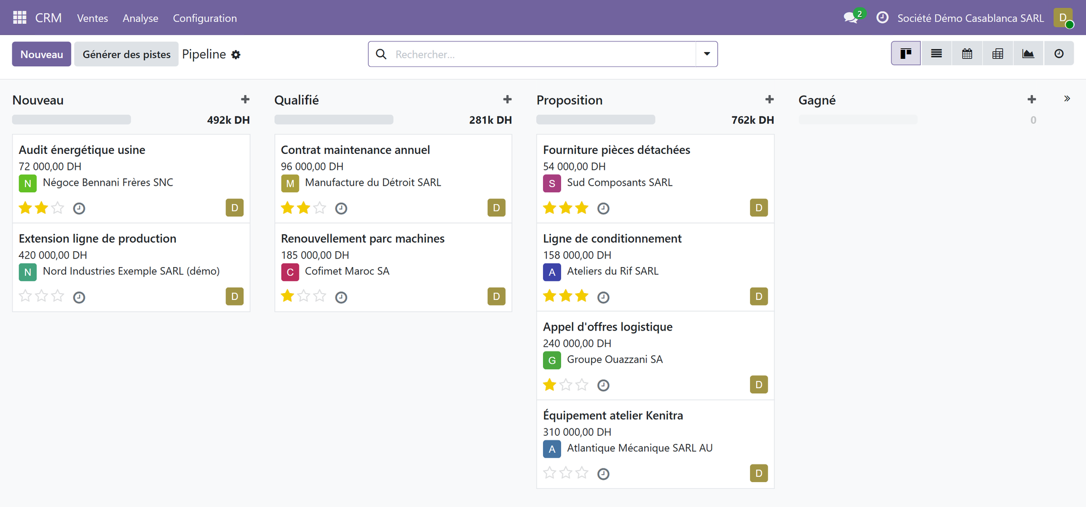Image resolution: width=1086 pixels, height=507 pixels.
Task: Switch to List view
Action: pyautogui.click(x=937, y=54)
